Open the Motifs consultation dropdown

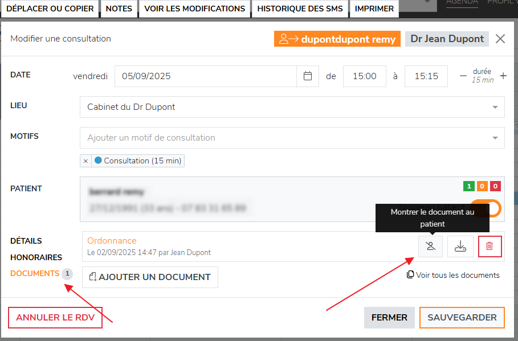493,138
